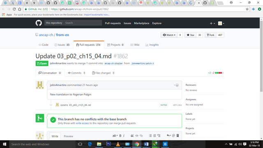263x148 pixels.
Task: Expand text size AA dropdown
Action: [x=115, y=136]
